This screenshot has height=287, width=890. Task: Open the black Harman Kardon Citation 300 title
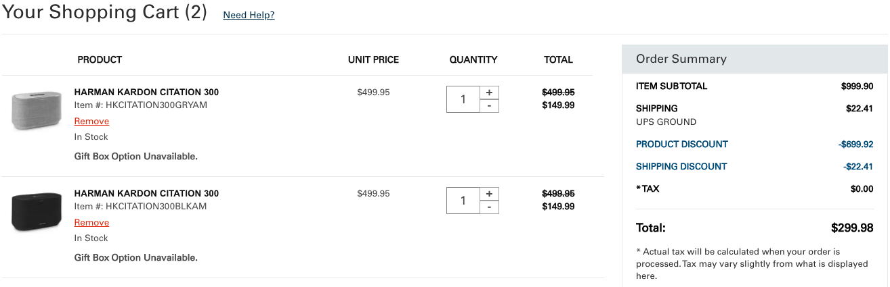(x=146, y=194)
